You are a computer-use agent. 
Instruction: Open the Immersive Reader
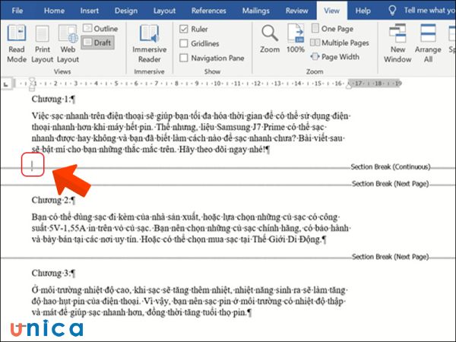(149, 43)
